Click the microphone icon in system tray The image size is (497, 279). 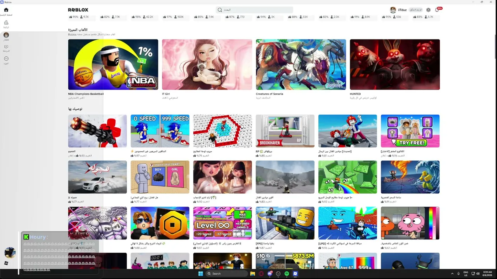[458, 274]
